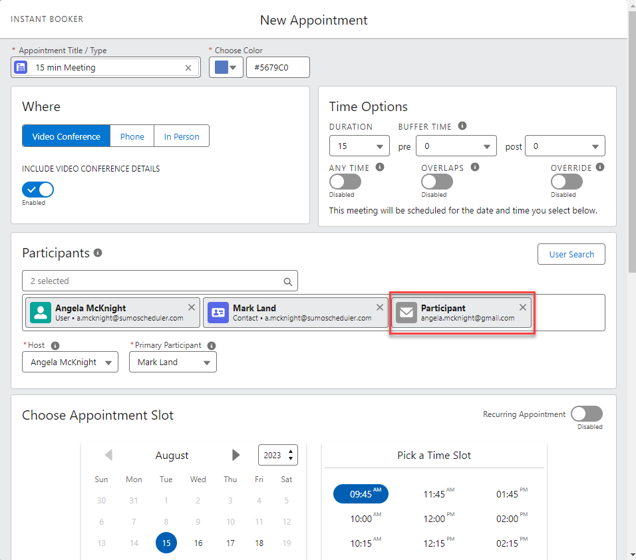
Task: Remove the Mark Land contact chip
Action: click(380, 307)
